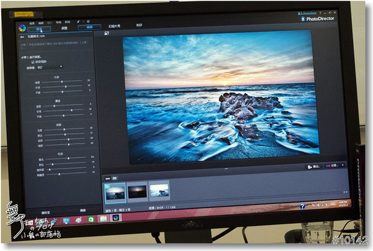Click the HDR seascape preview image
373x251 pixels.
pyautogui.click(x=221, y=96)
